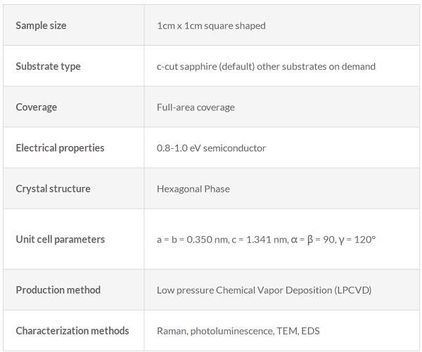Click the (LPCVD) abbreviation
422x352 pixels.
353,290
